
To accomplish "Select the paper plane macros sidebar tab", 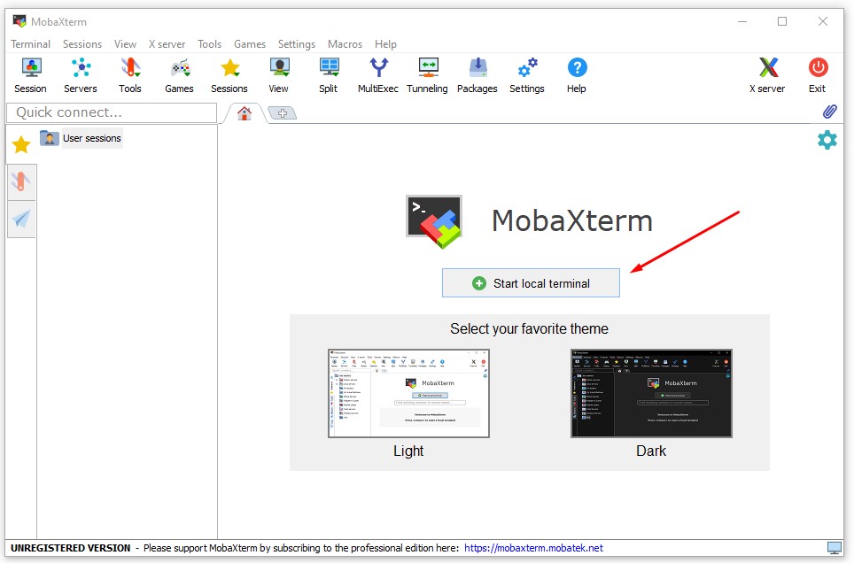I will point(21,219).
